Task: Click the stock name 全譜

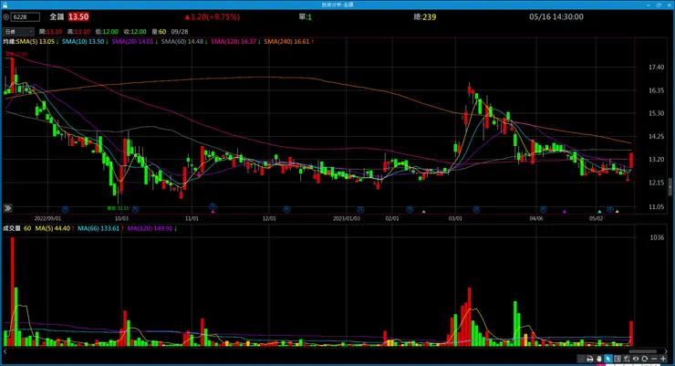Action: (x=57, y=17)
